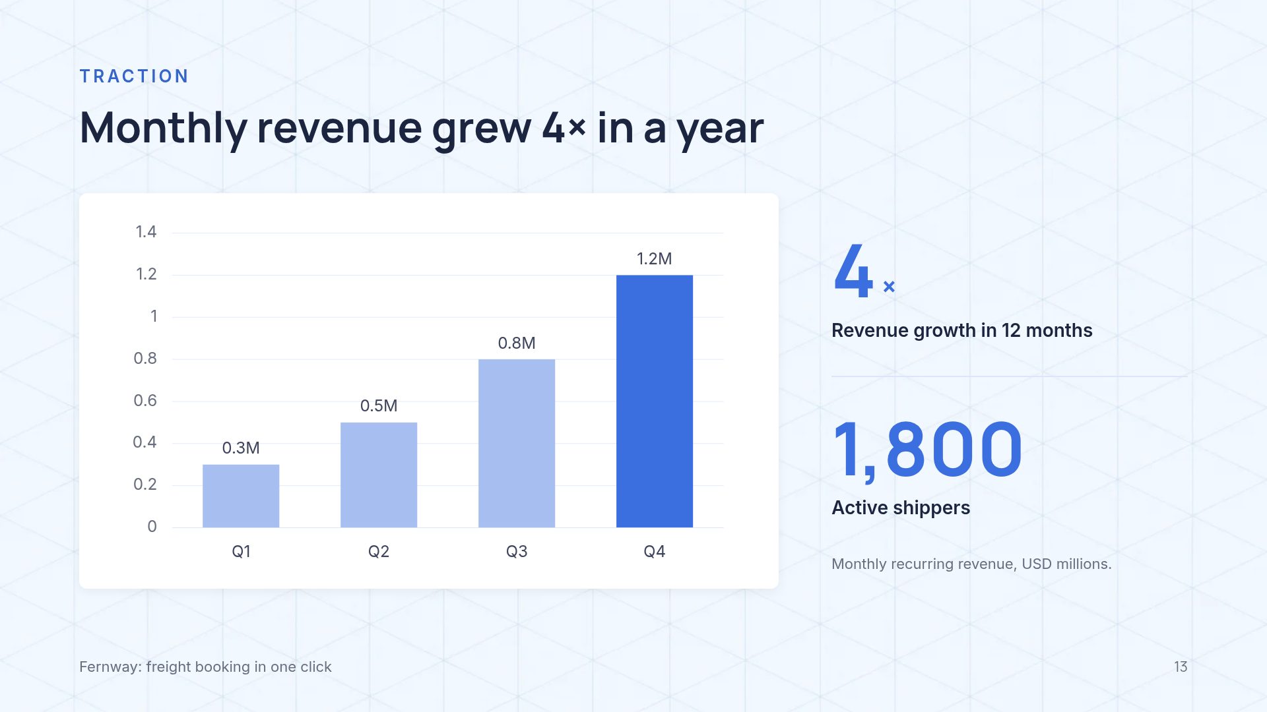Click the Fernway footer tagline
The width and height of the screenshot is (1267, 712).
pos(205,667)
